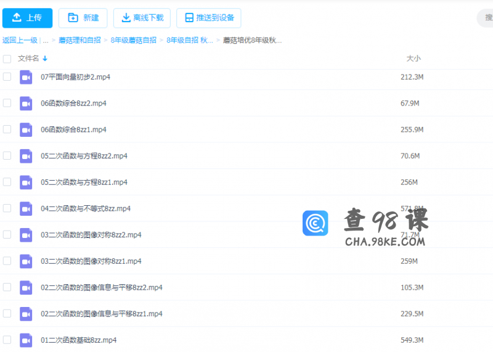The width and height of the screenshot is (493, 352).
Task: Click the 255.9M size value
Action: coord(412,129)
